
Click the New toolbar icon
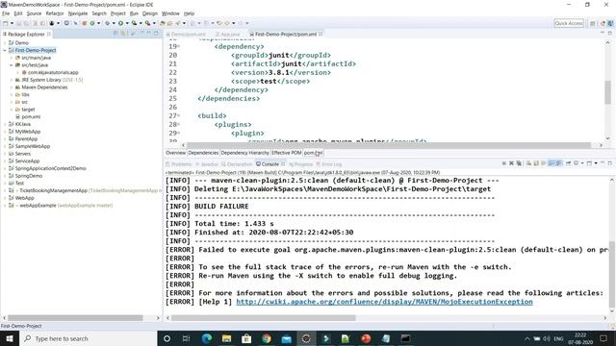6,23
